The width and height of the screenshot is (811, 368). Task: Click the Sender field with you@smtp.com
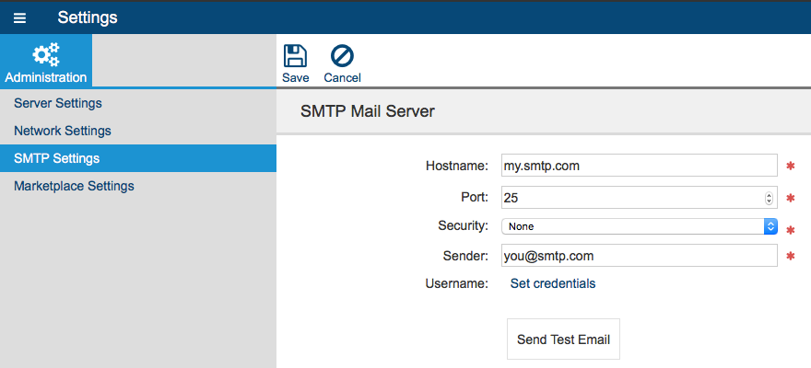pyautogui.click(x=640, y=256)
